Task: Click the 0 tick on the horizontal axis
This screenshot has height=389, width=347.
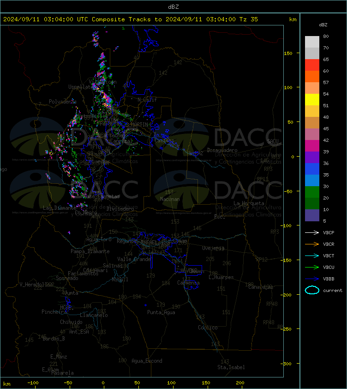Action: click(103, 383)
